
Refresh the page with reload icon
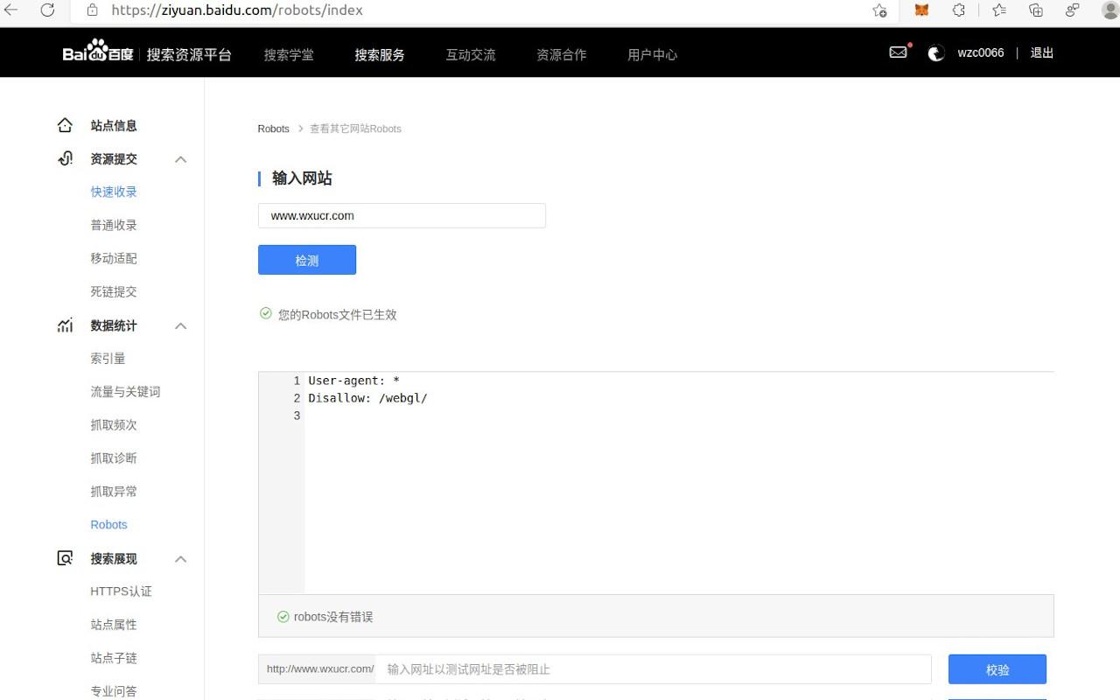48,10
